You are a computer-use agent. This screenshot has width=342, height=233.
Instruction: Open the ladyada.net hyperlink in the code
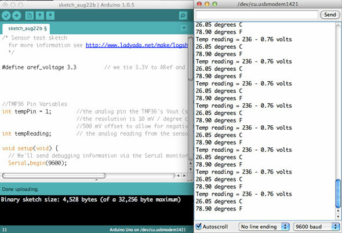pyautogui.click(x=137, y=45)
